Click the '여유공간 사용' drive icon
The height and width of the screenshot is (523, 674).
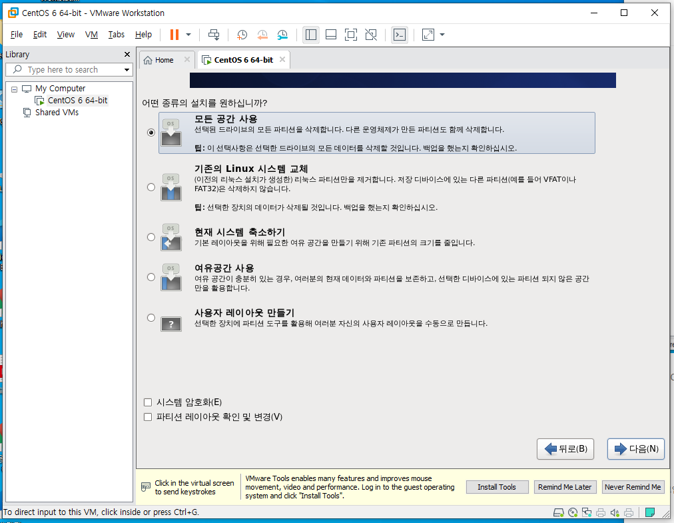coord(171,277)
